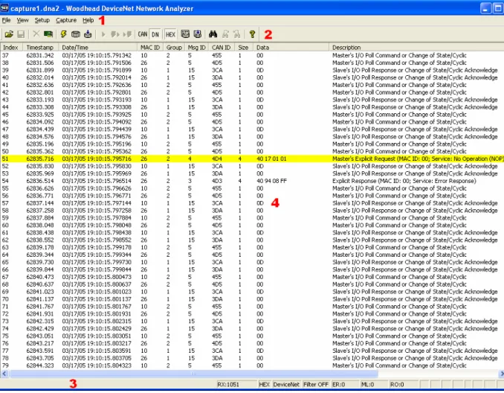This screenshot has height=393, width=504.
Task: Click the buffer icon with blue arrow
Action: [88, 34]
